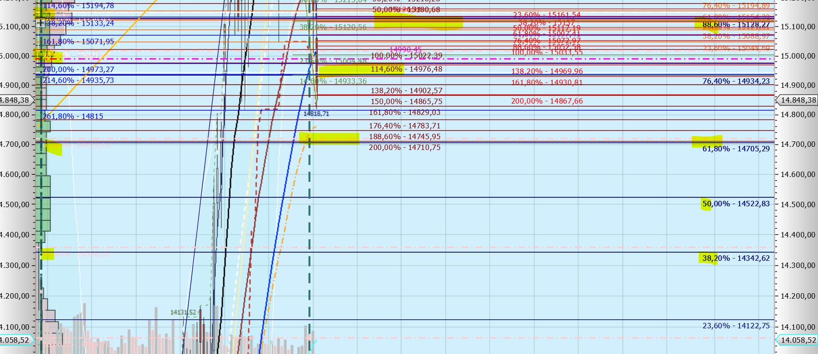The height and width of the screenshot is (354, 818).
Task: Click the navy label "23,60% - 14122,75"
Action: [736, 326]
